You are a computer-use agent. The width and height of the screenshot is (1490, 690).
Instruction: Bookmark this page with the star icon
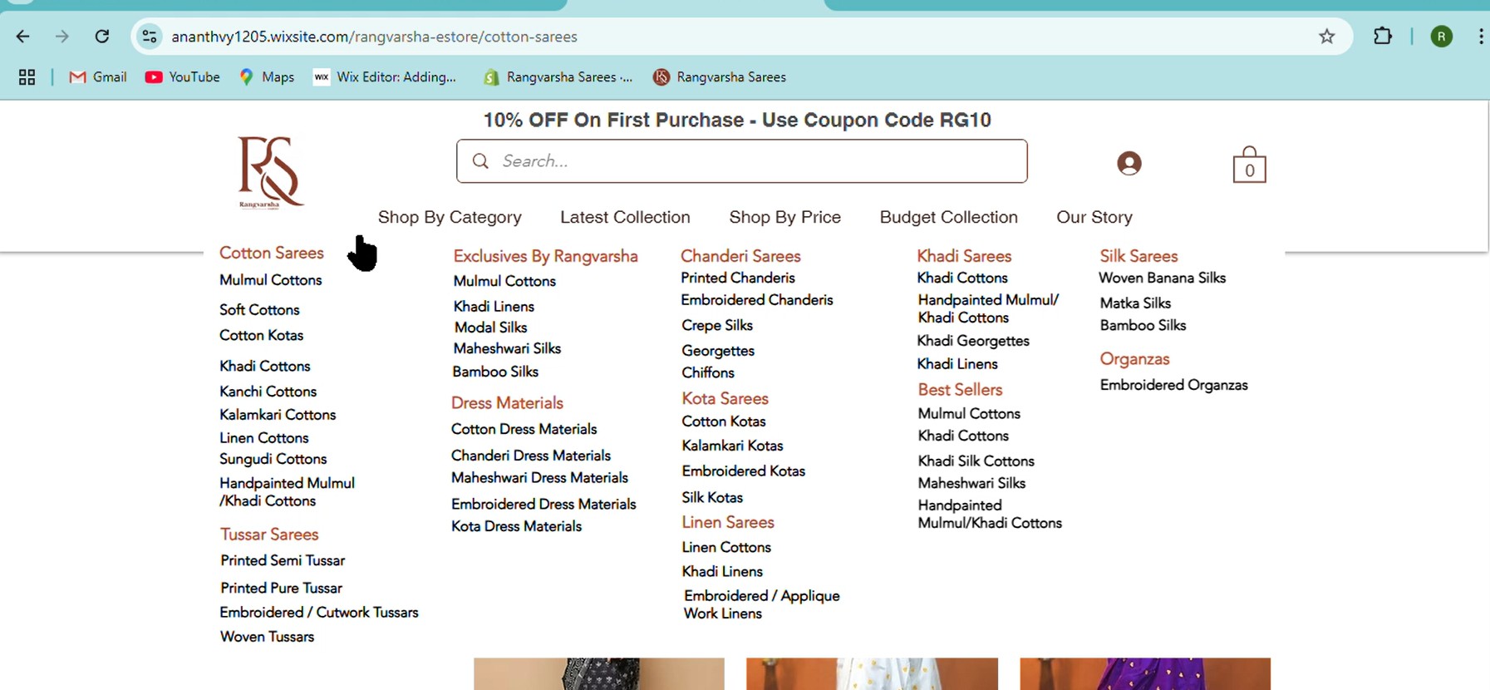click(1326, 37)
